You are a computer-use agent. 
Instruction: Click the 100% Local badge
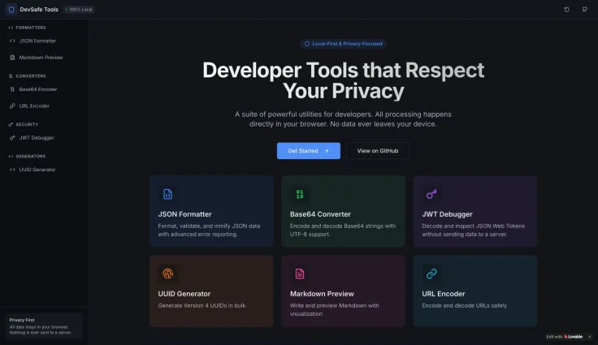point(79,10)
